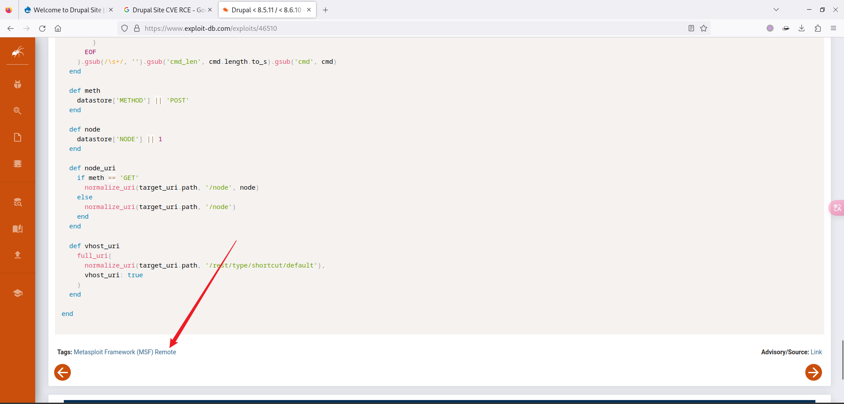Open the Metasploit Framework (MSF) tag link
The width and height of the screenshot is (844, 404).
point(114,352)
